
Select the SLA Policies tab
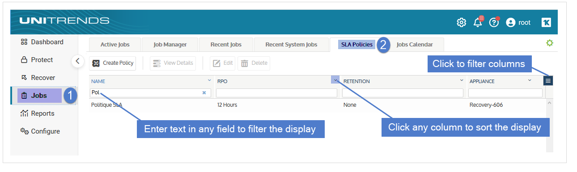pyautogui.click(x=356, y=45)
